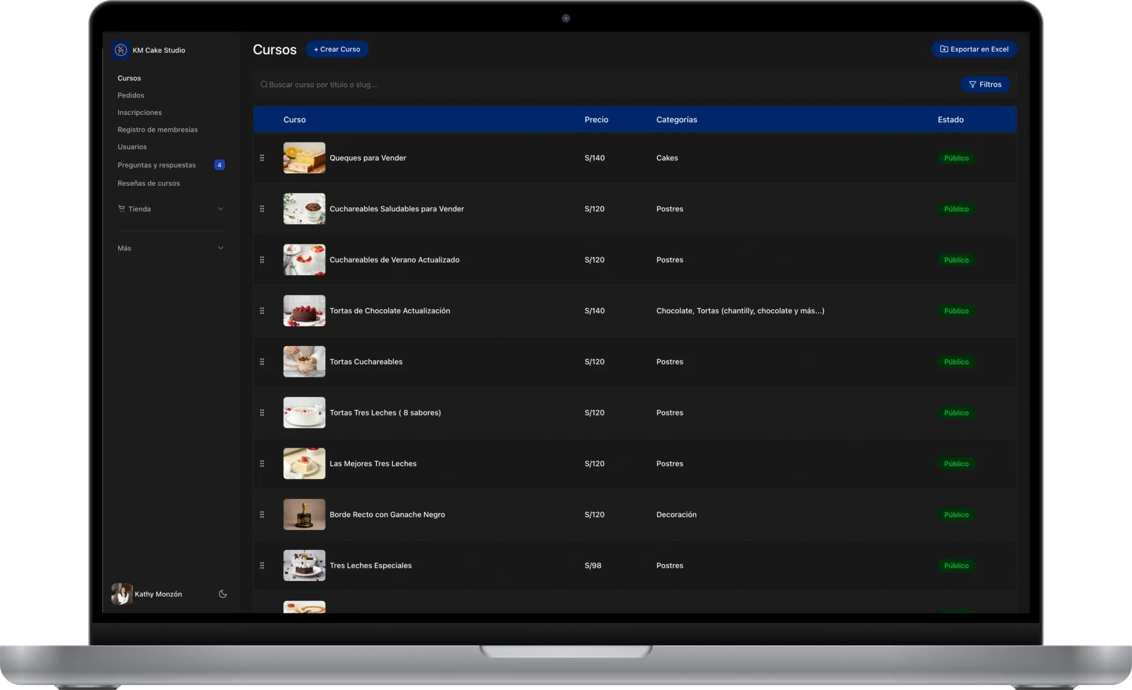
Task: Open the Tres Leches Especiales thumbnail
Action: [x=305, y=565]
